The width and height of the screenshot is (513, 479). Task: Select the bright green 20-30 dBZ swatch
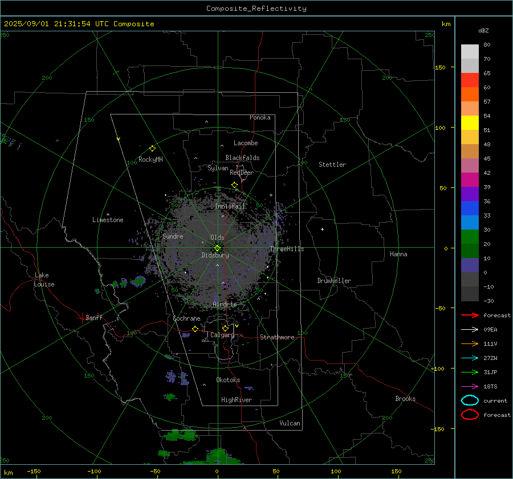point(470,237)
